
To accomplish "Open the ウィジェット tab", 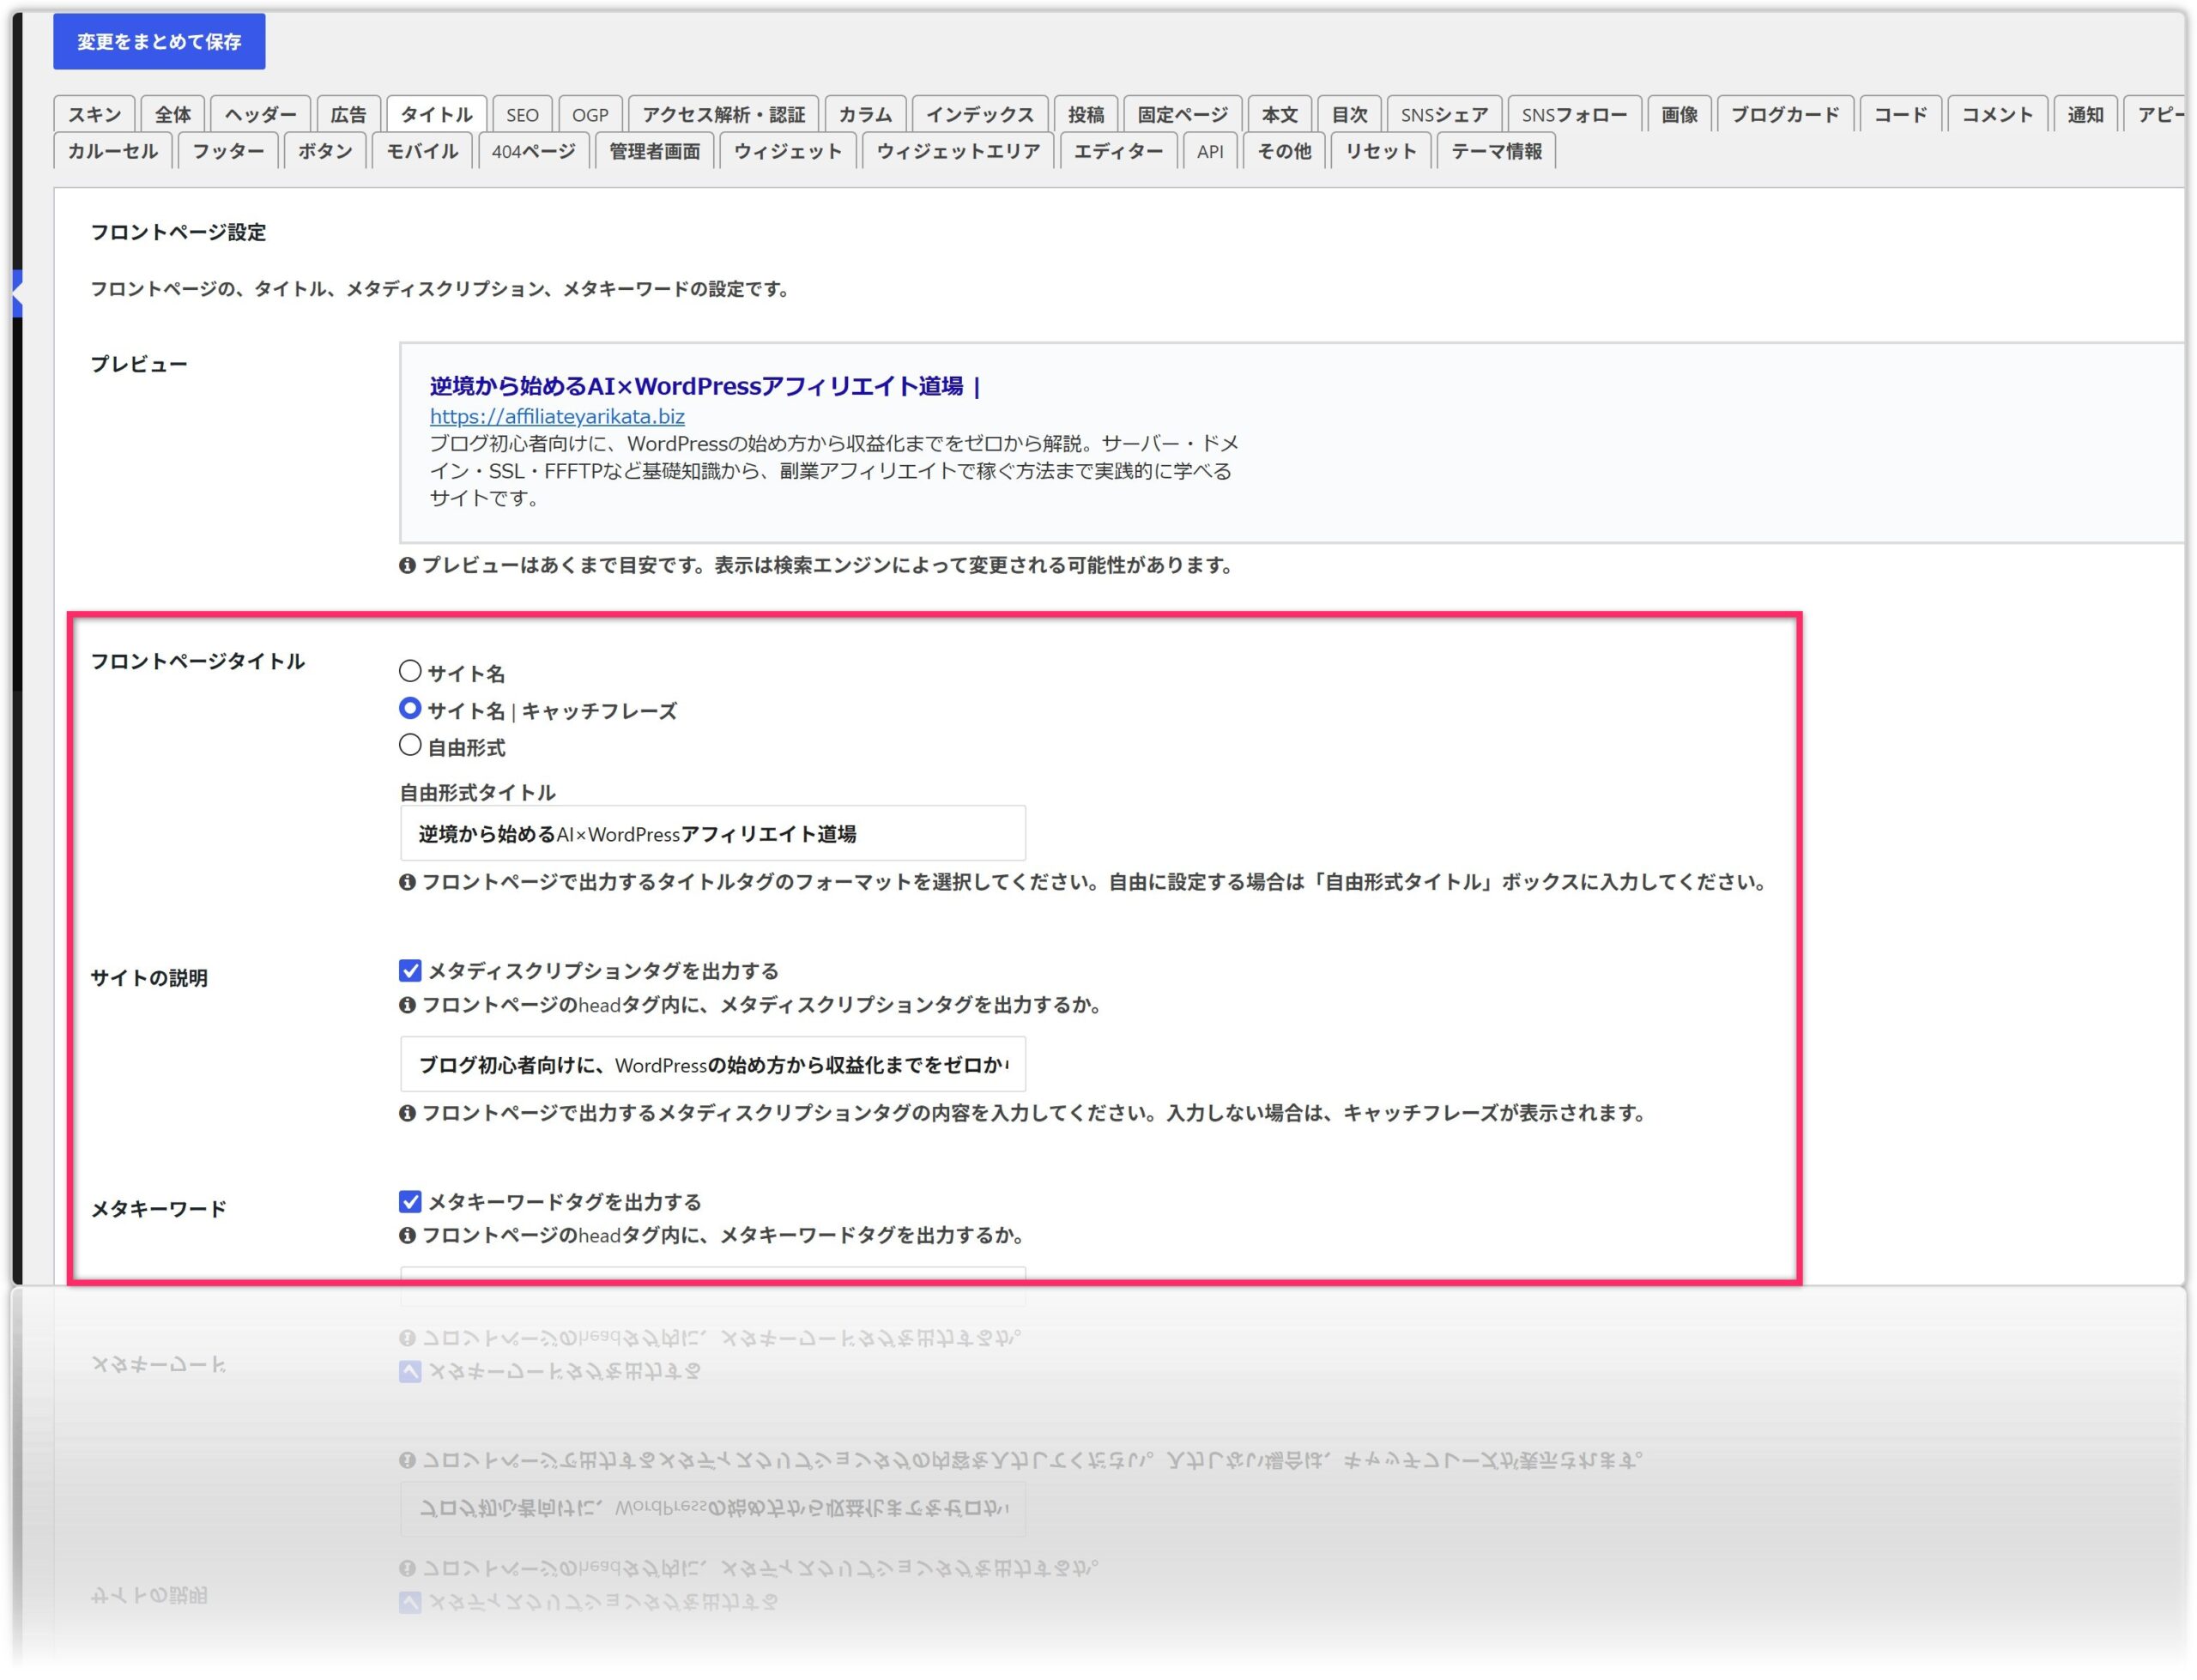I will click(x=788, y=151).
